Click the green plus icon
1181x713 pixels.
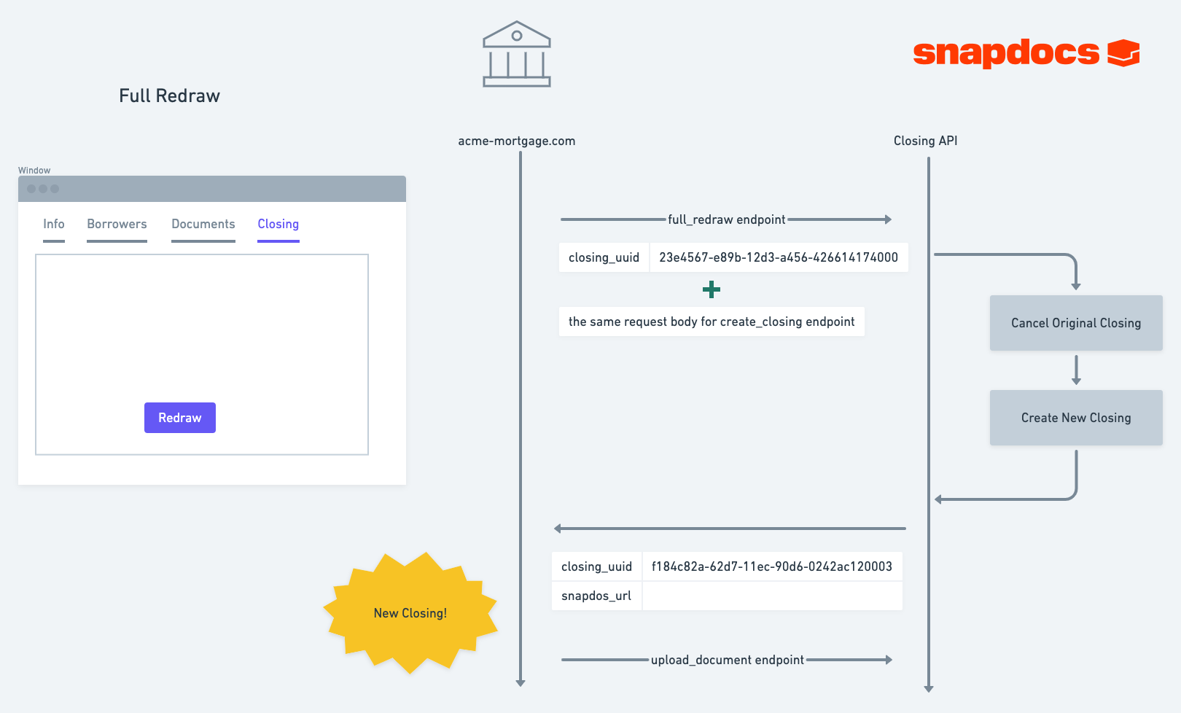pos(712,289)
